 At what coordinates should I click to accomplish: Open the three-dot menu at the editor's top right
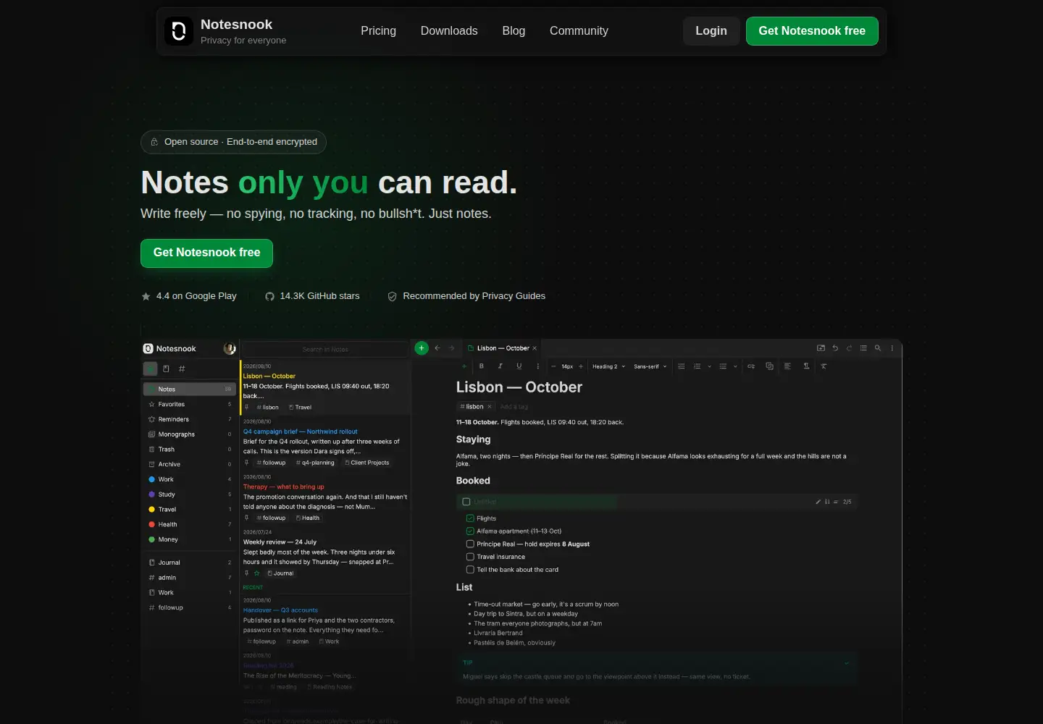[892, 348]
